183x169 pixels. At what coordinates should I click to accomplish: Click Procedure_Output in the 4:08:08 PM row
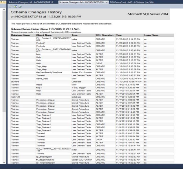coord(45,100)
